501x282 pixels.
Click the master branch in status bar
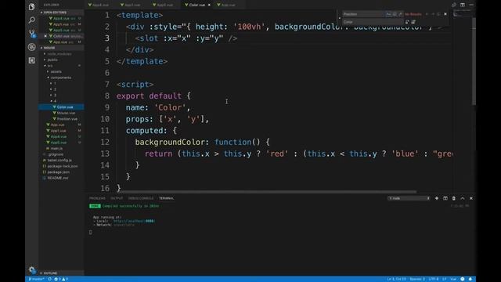(x=37, y=279)
